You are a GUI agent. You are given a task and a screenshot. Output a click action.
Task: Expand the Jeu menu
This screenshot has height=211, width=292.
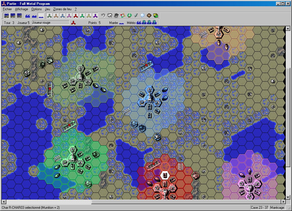[x=47, y=9]
